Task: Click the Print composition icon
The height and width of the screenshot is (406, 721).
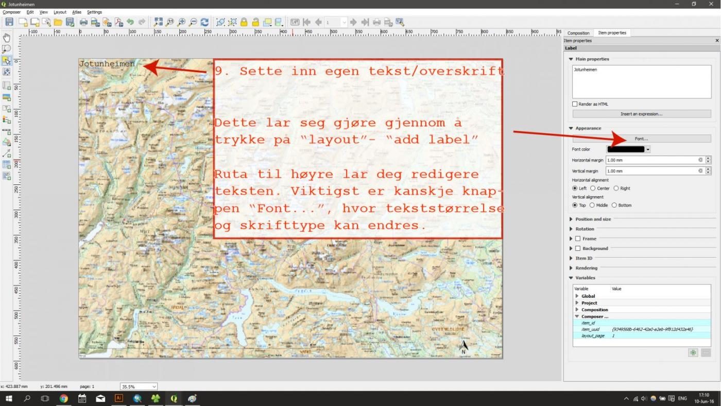Action: pos(83,22)
